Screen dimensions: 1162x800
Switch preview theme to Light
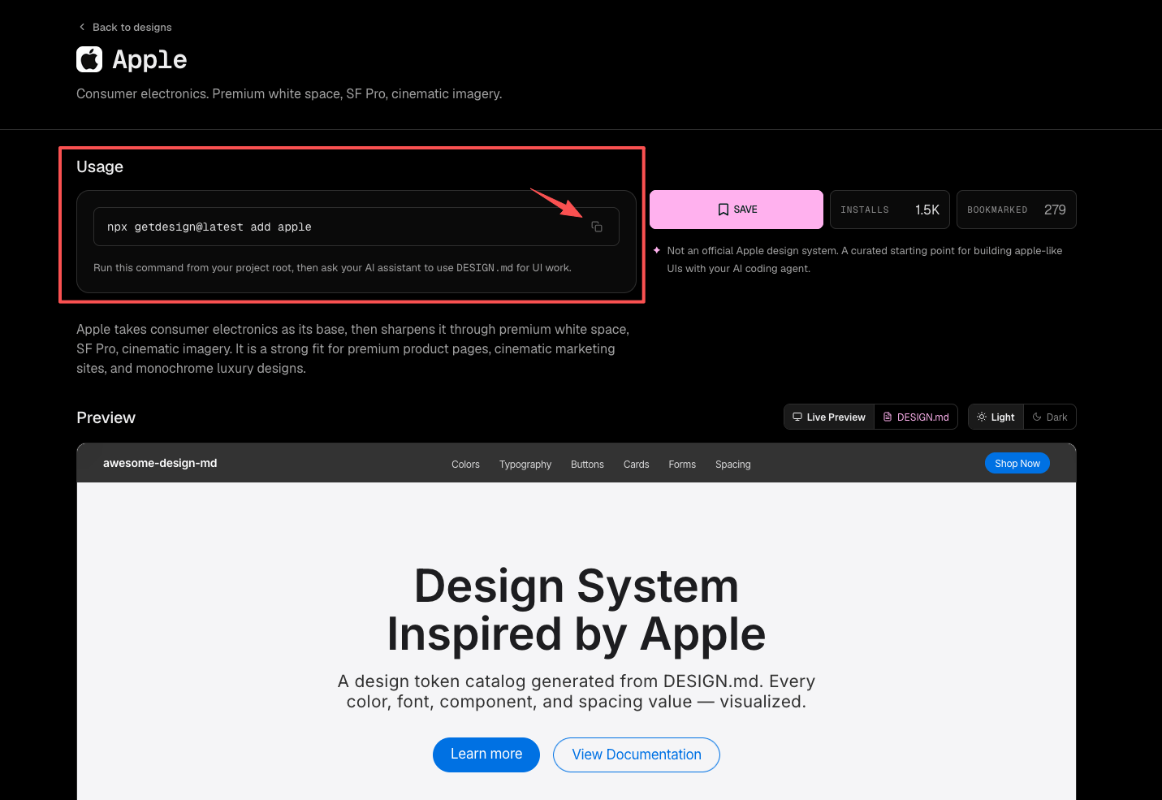(x=996, y=417)
